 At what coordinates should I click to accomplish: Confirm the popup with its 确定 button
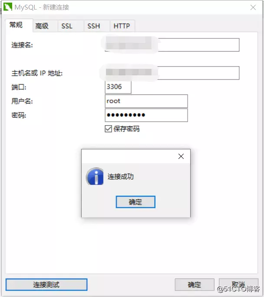[x=135, y=202]
